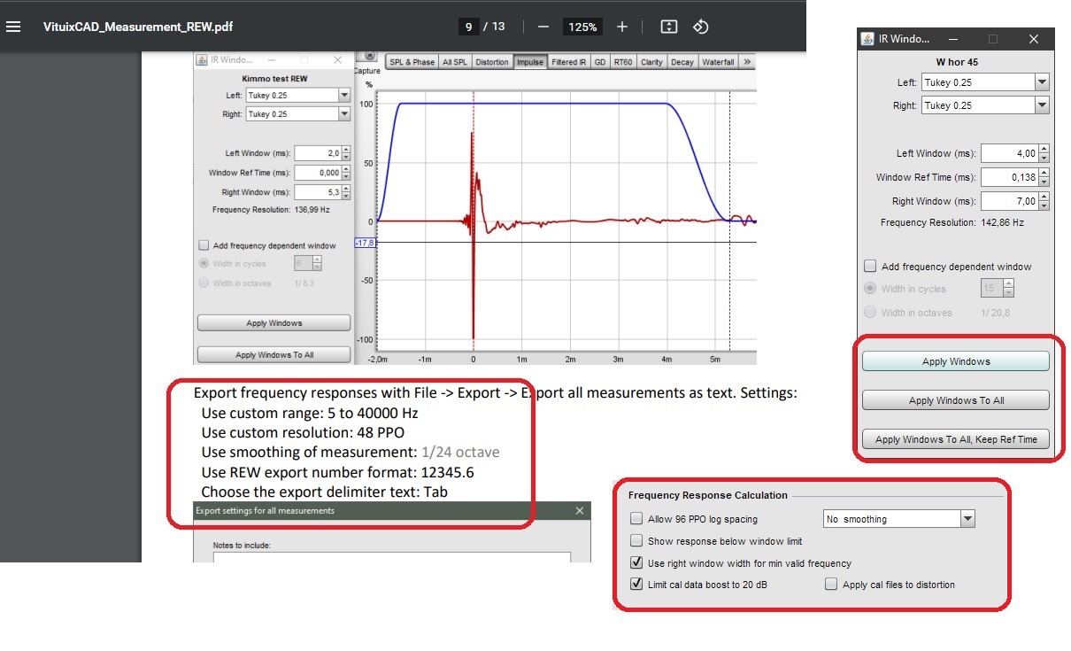Click Right Window (ms) field showing 7,00

[x=1009, y=201]
